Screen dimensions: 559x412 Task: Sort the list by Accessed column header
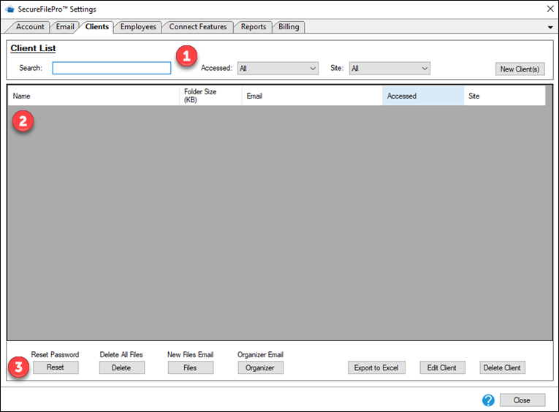pos(422,96)
